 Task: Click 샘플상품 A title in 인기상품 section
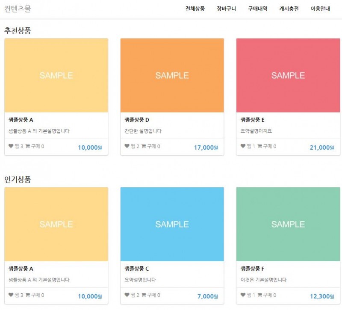tap(21, 269)
